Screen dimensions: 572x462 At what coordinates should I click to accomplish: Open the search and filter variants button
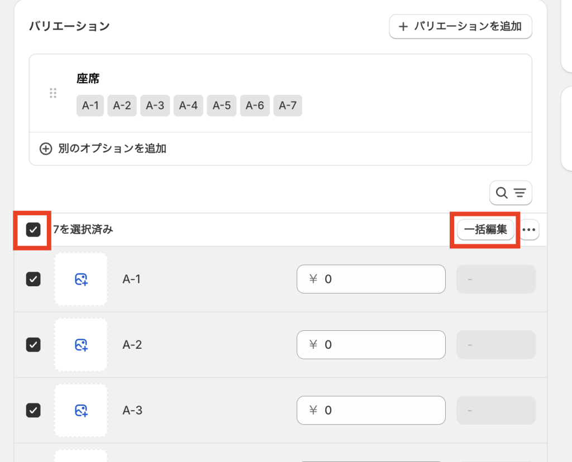pos(511,193)
